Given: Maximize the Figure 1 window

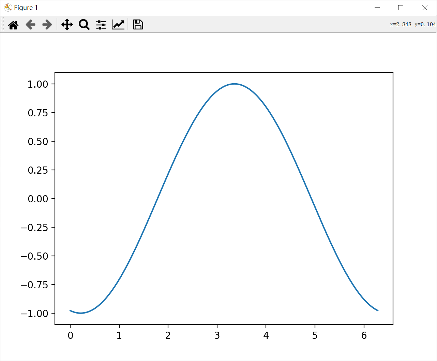Looking at the screenshot, I should click(401, 8).
